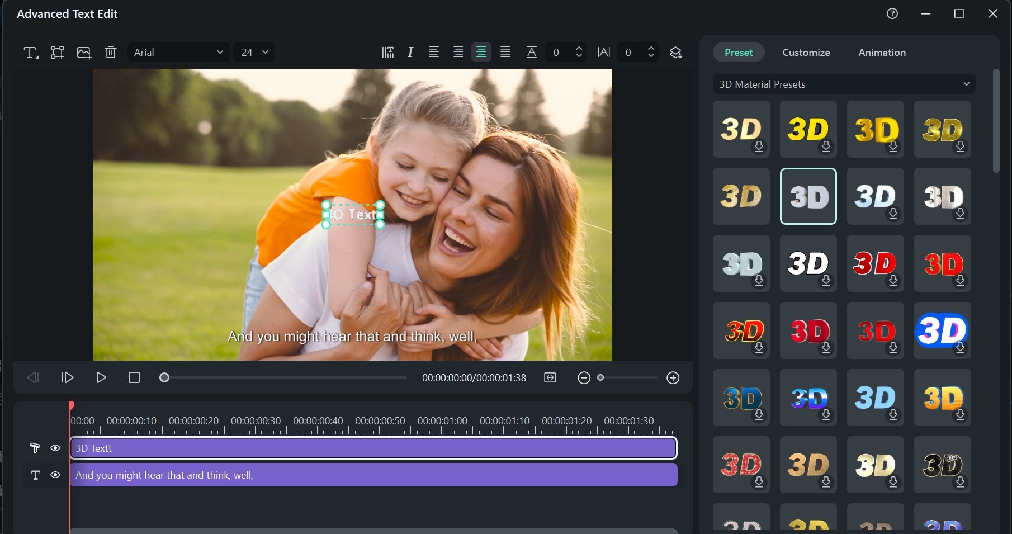1012x534 pixels.
Task: Click the 3D text track type icon
Action: (x=35, y=448)
